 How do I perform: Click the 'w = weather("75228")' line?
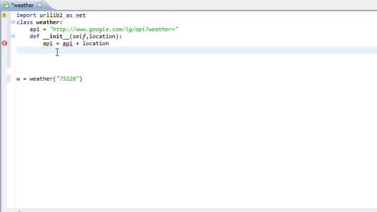[49, 79]
